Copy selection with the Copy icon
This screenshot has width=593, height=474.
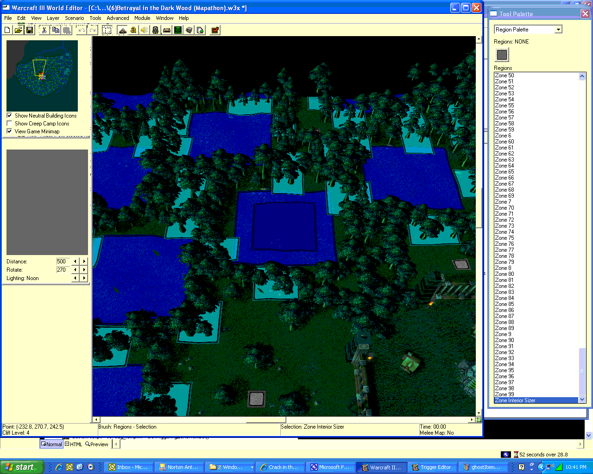pos(56,30)
